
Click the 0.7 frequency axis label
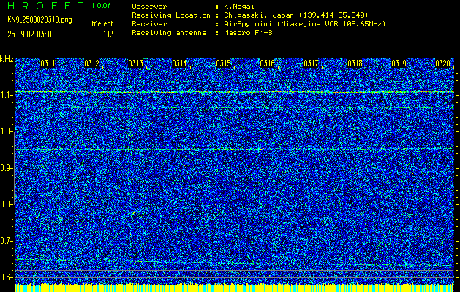pyautogui.click(x=5, y=241)
